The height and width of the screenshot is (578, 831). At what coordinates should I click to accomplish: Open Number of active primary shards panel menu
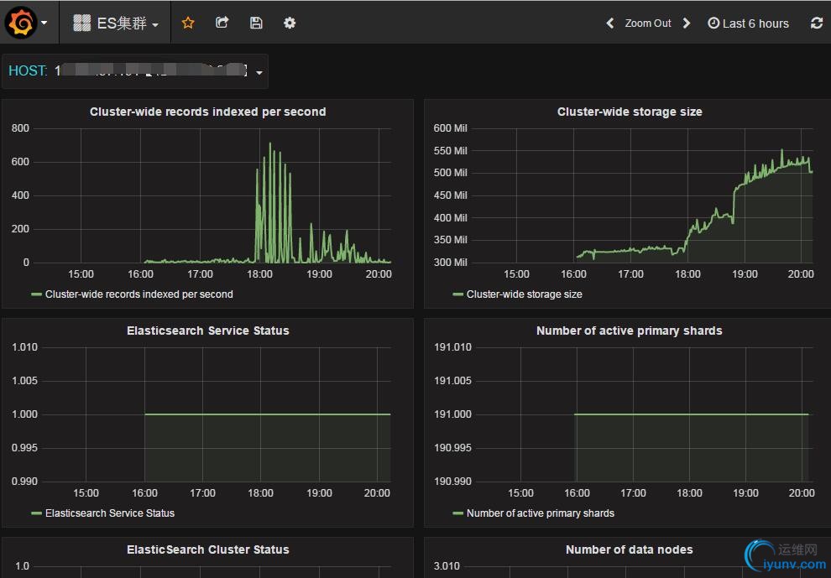tap(629, 331)
